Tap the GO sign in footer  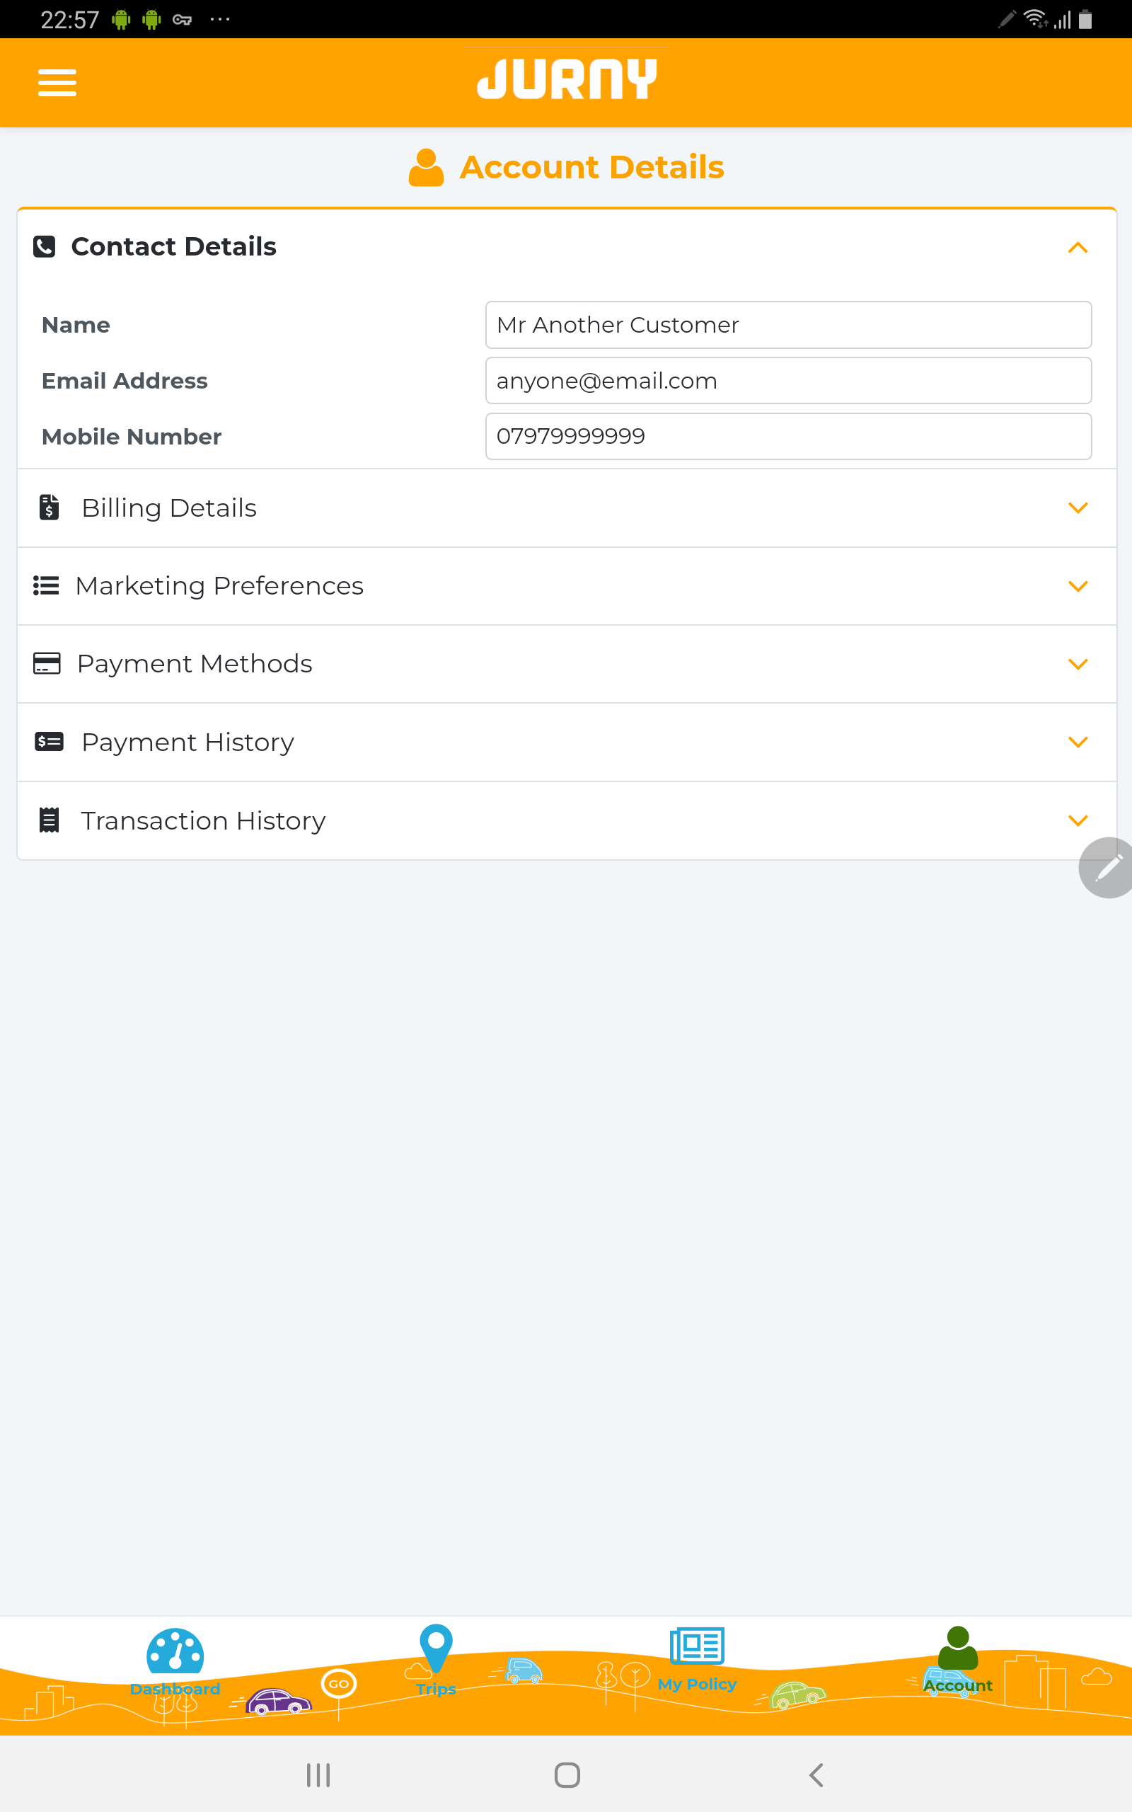click(338, 1684)
